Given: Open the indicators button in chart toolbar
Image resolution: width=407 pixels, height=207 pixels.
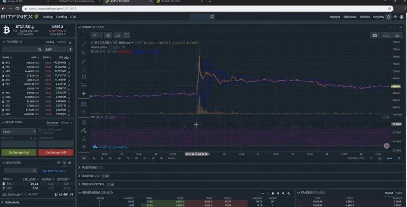Looking at the screenshot, I should click(x=118, y=35).
